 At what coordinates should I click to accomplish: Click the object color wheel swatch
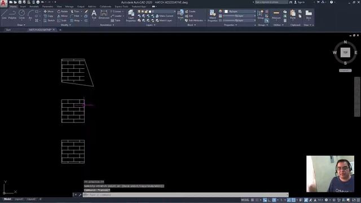[221, 11]
